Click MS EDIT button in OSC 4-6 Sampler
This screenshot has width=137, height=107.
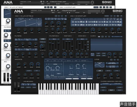(107, 16)
